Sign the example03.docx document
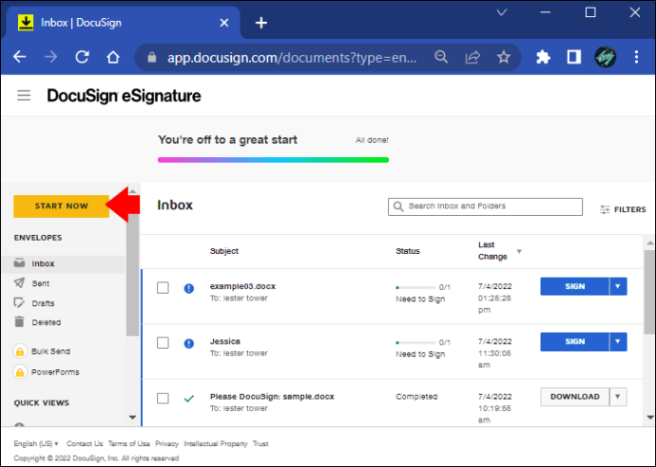Screen dimensions: 656x467 (575, 286)
